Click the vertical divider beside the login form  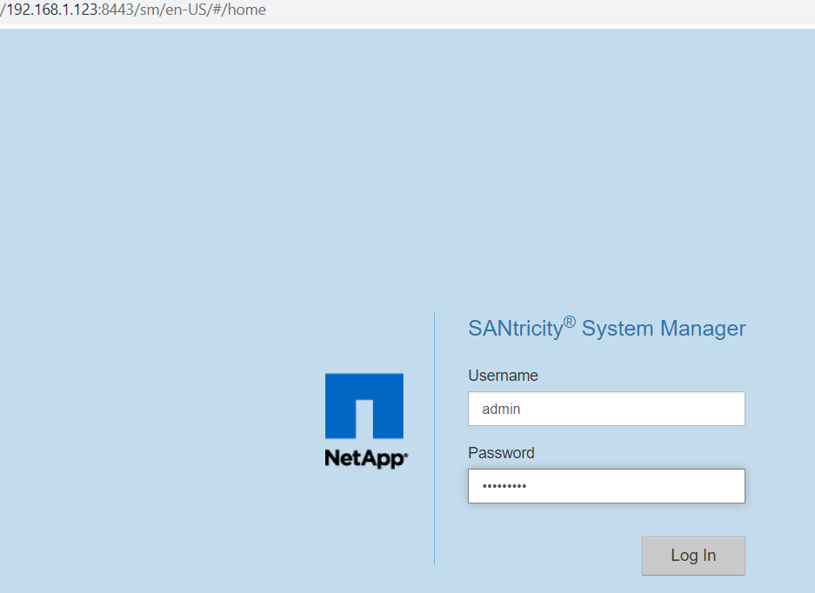(434, 439)
